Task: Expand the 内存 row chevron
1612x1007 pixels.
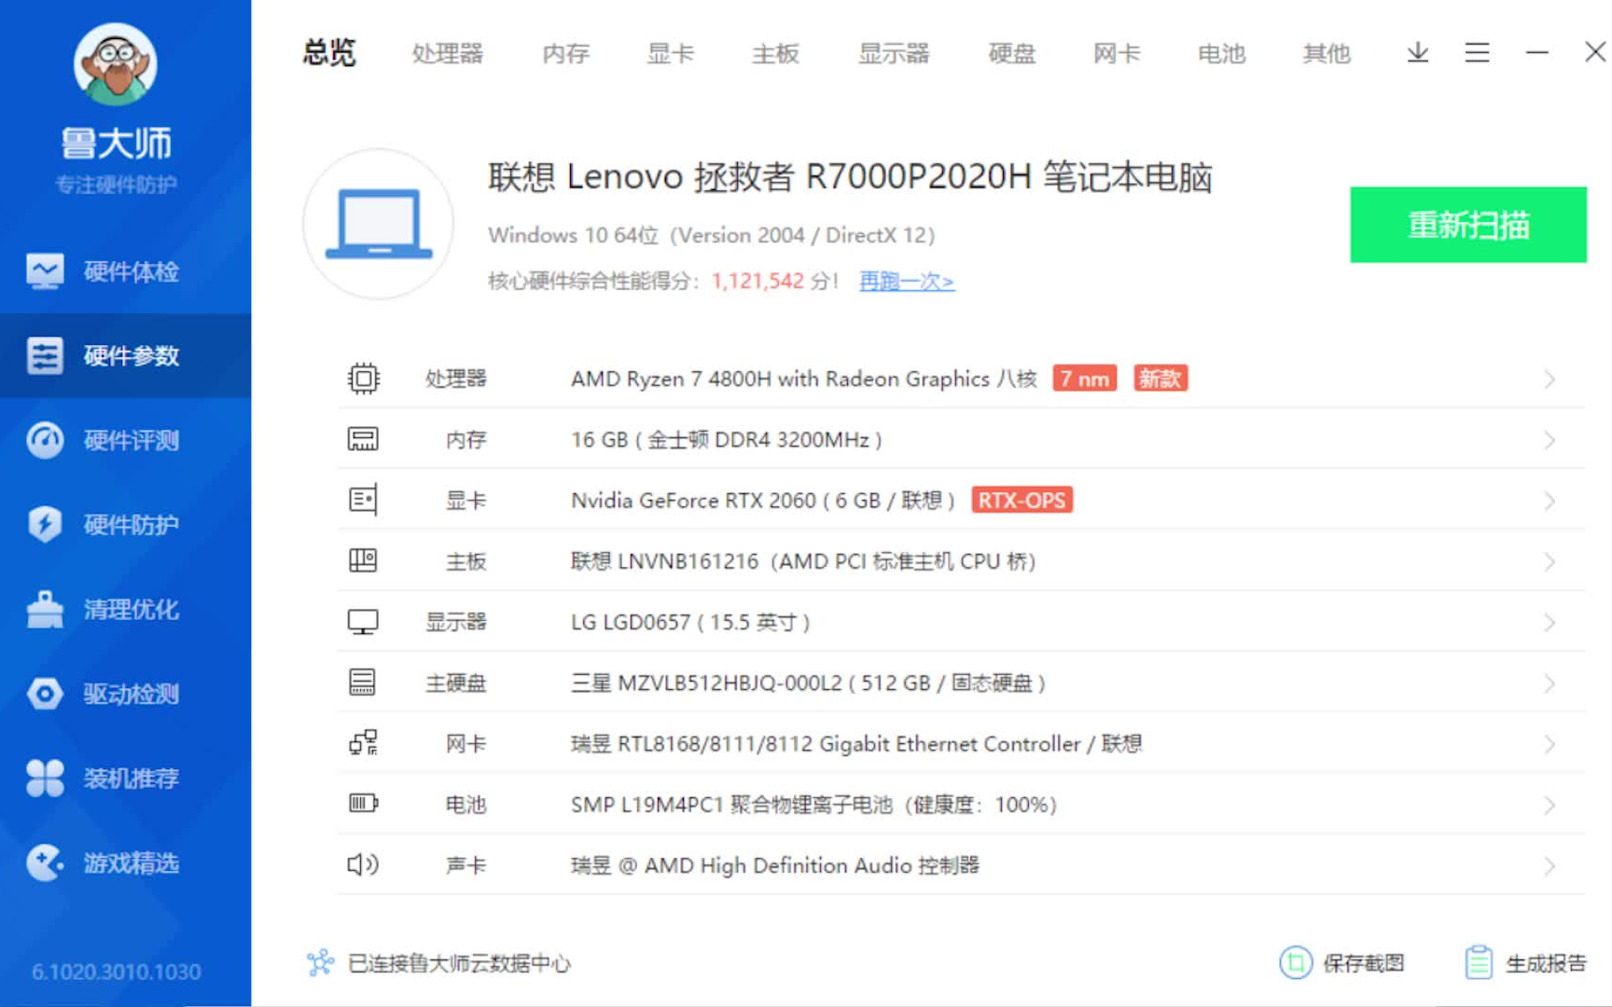Action: coord(1549,440)
